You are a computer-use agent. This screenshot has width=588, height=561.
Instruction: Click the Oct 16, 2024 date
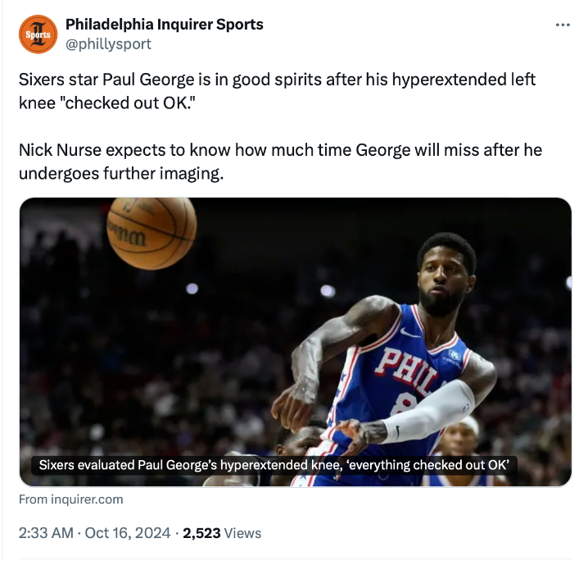(126, 533)
